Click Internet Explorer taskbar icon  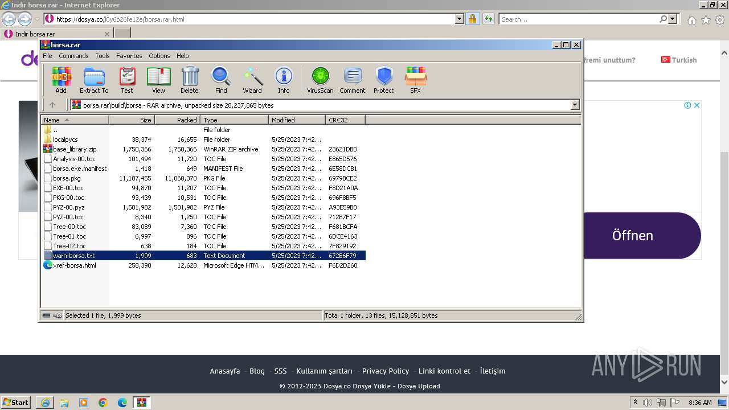[x=45, y=403]
